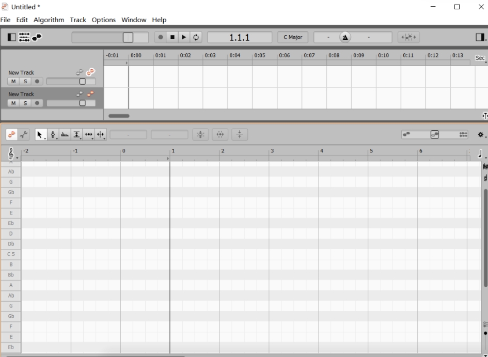Toggle cycle loop mode in the transport

(196, 37)
